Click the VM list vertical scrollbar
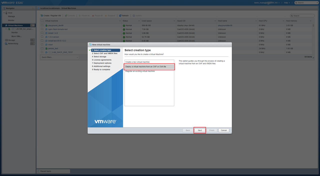 (313, 25)
